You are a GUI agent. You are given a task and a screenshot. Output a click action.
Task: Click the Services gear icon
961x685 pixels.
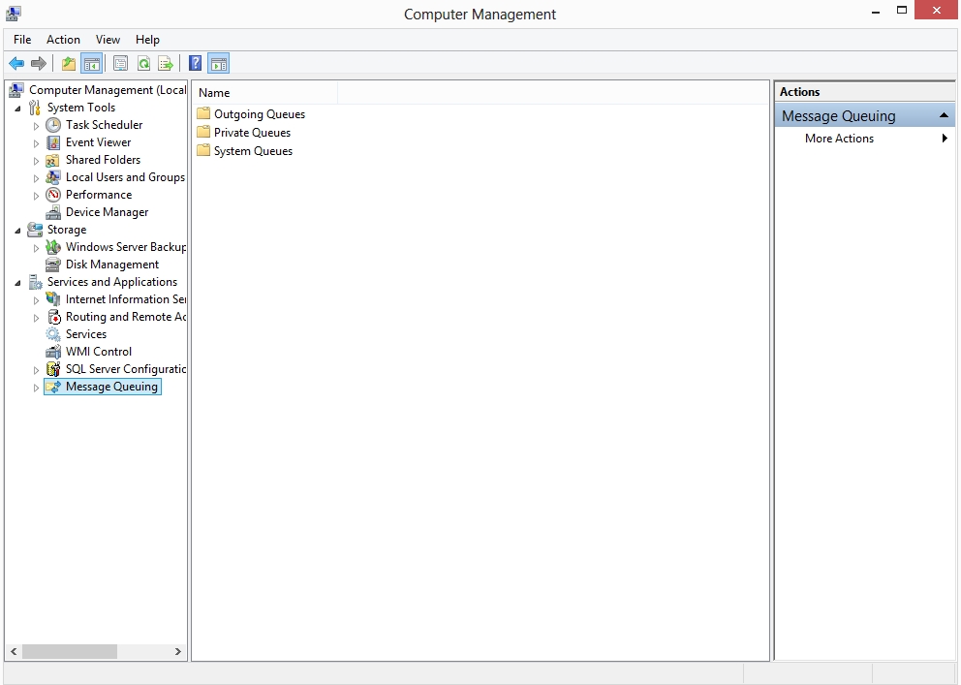click(53, 334)
